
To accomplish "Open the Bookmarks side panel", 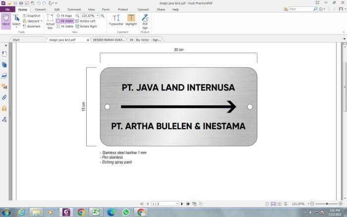I will (4, 54).
